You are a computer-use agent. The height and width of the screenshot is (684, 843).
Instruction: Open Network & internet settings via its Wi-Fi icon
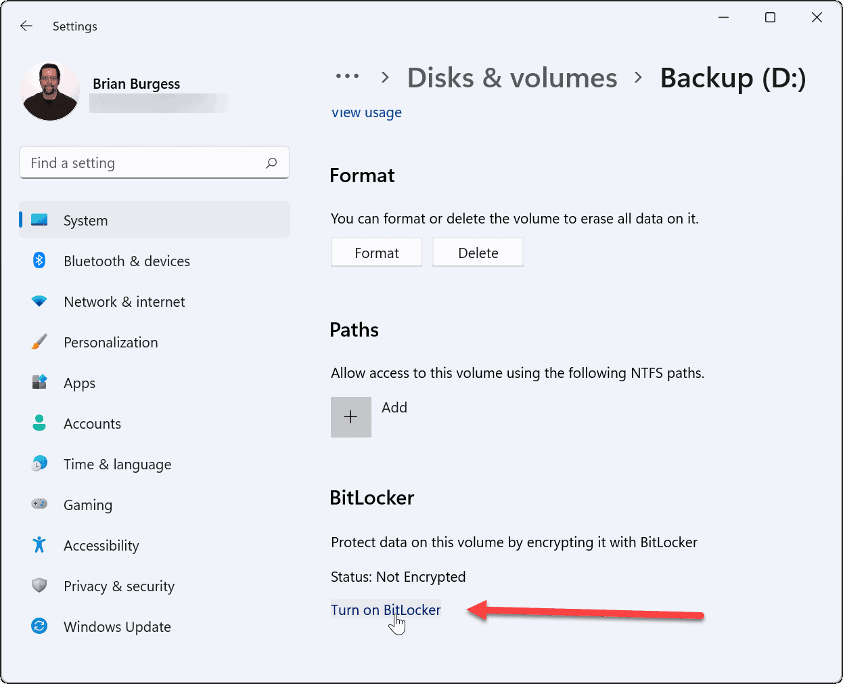click(39, 301)
